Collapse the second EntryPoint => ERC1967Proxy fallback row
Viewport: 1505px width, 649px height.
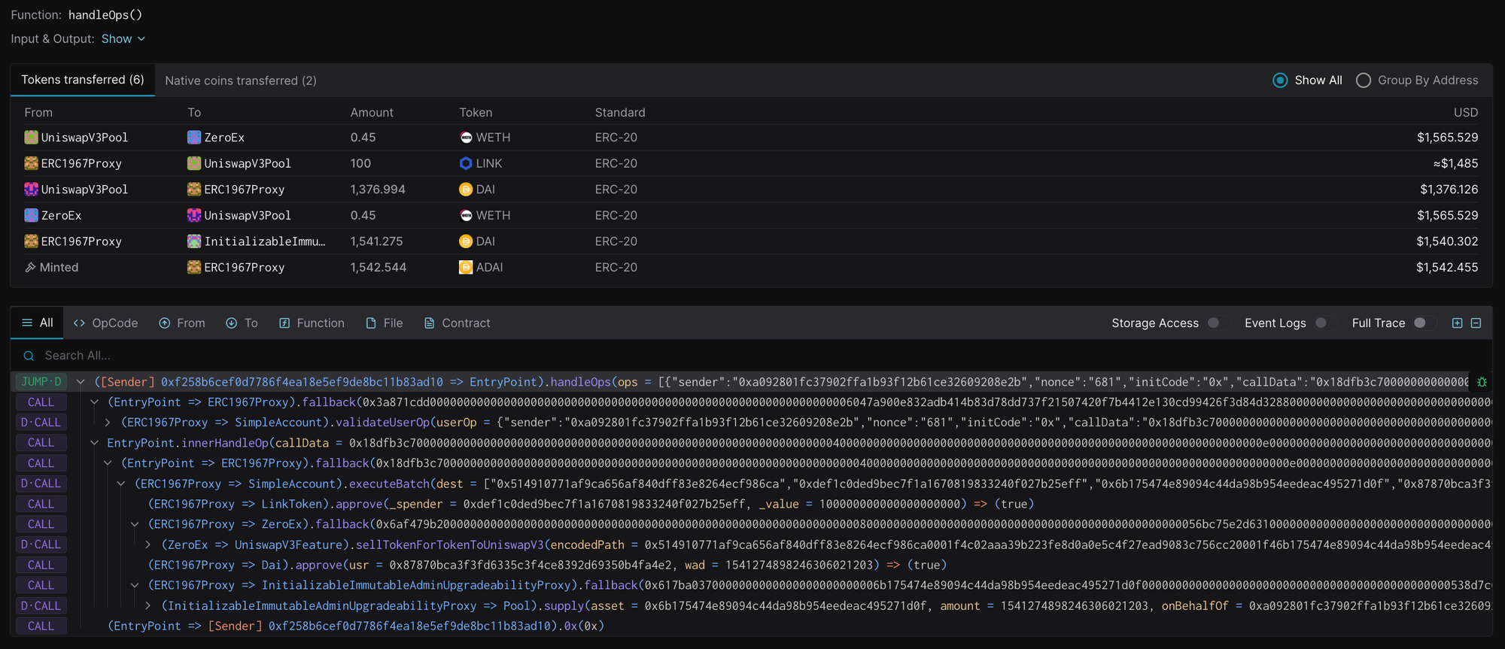pyautogui.click(x=108, y=463)
